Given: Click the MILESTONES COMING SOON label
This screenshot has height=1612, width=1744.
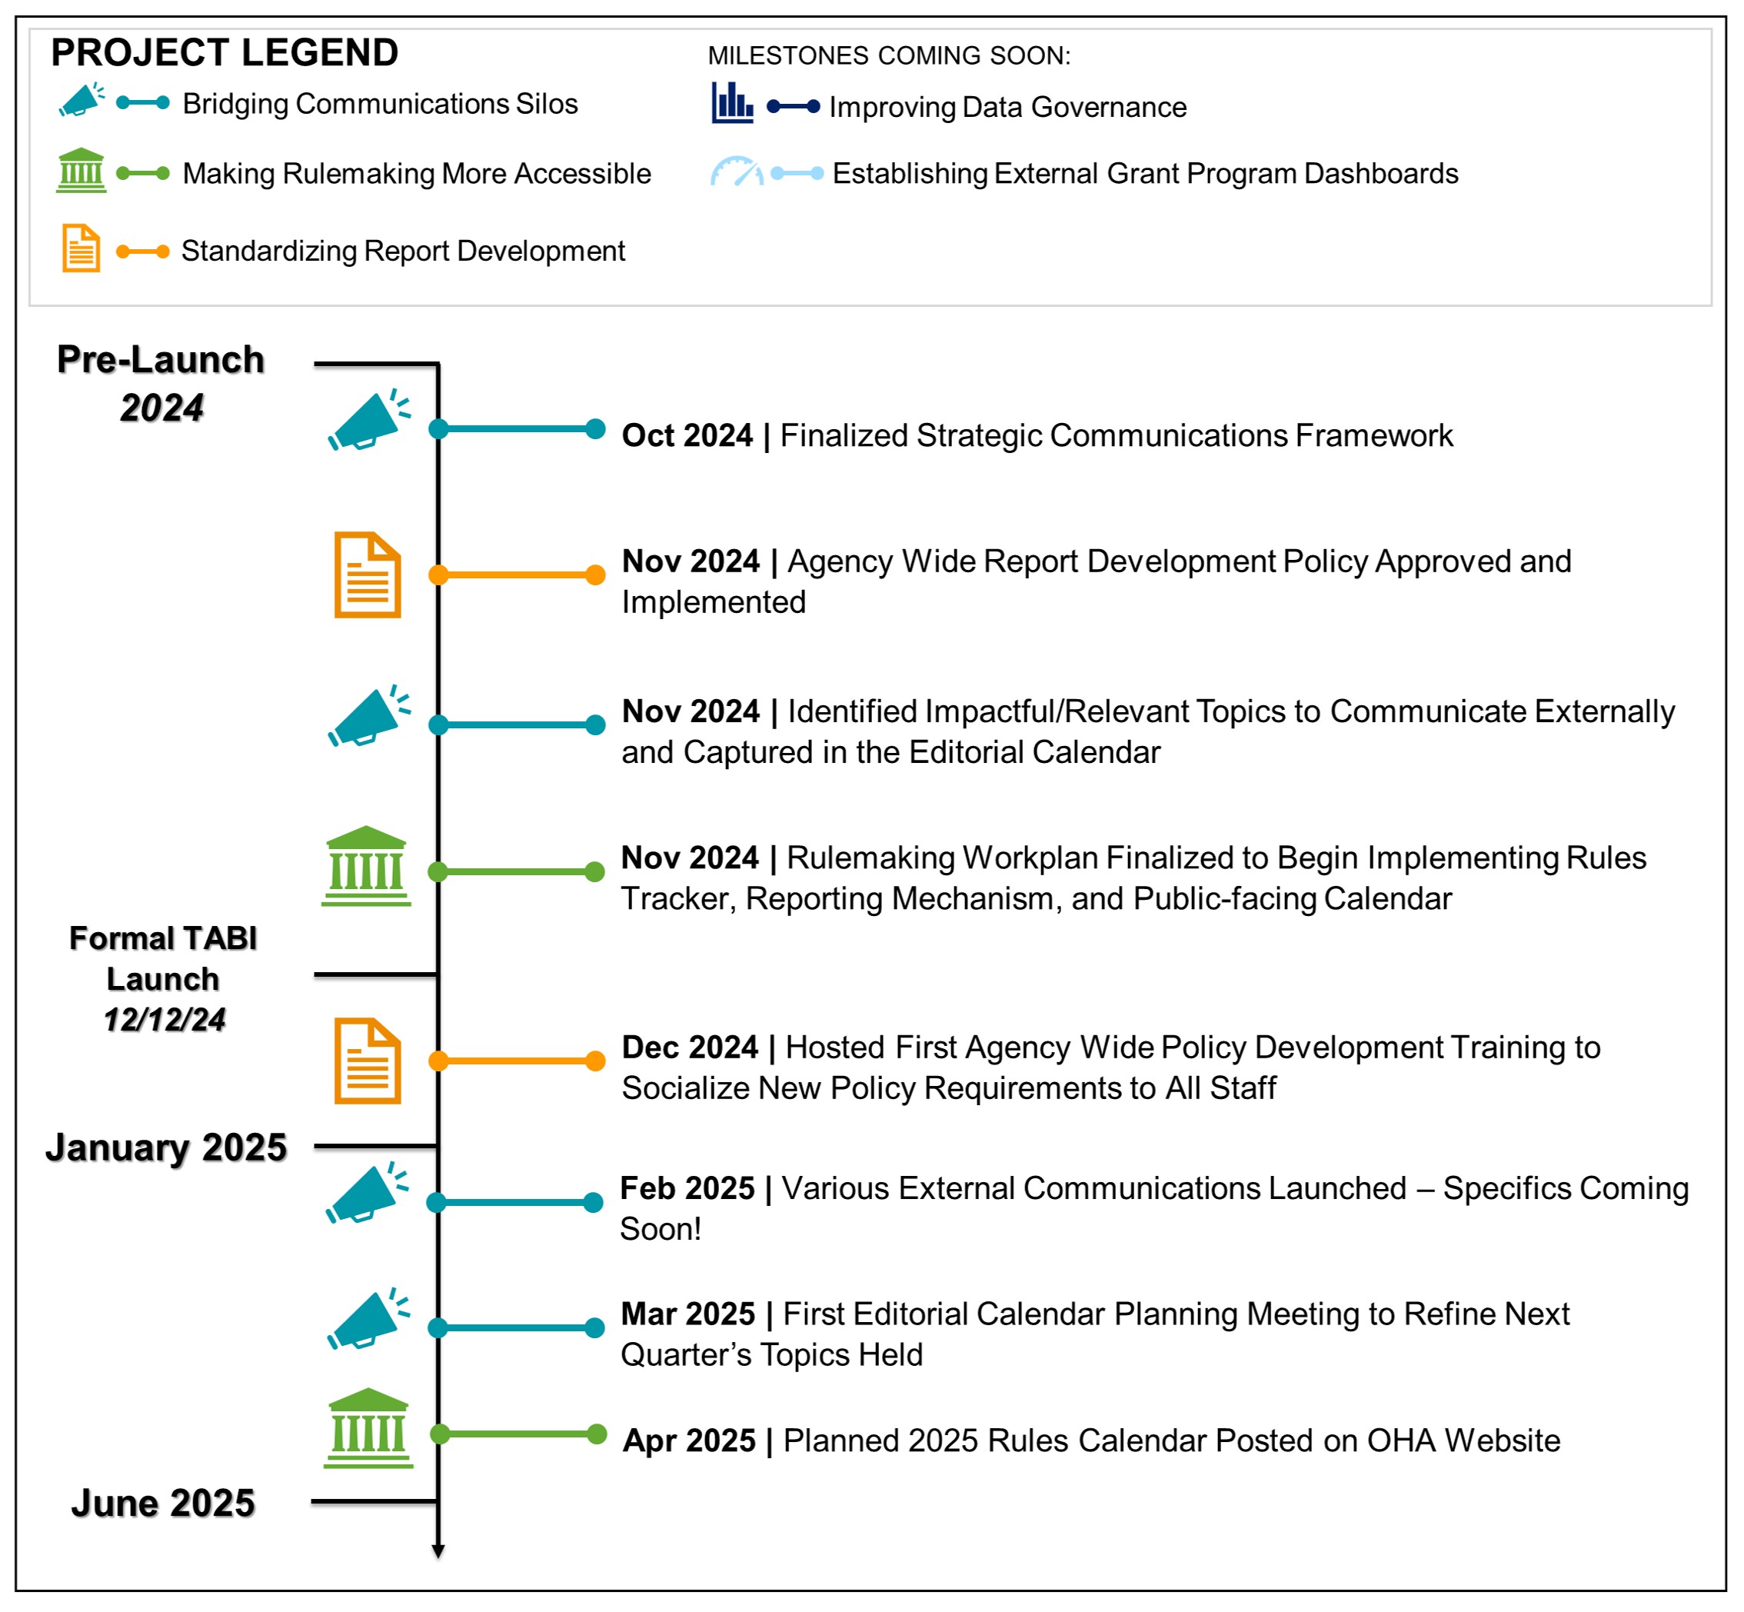Looking at the screenshot, I should pos(890,56).
